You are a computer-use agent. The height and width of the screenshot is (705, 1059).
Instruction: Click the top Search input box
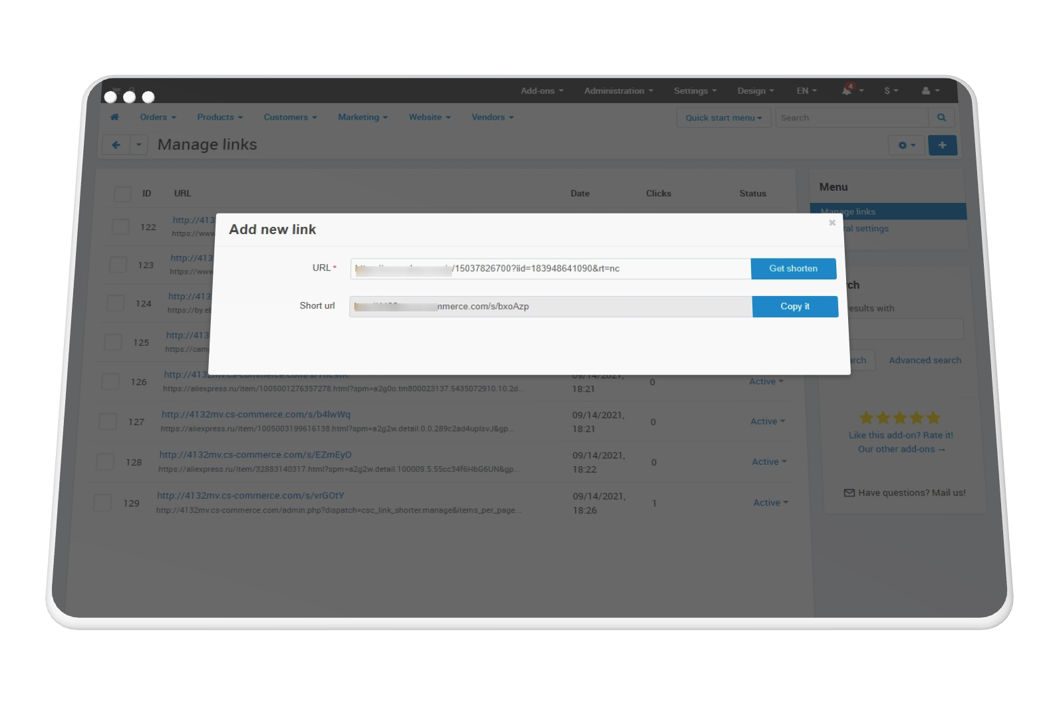[852, 118]
